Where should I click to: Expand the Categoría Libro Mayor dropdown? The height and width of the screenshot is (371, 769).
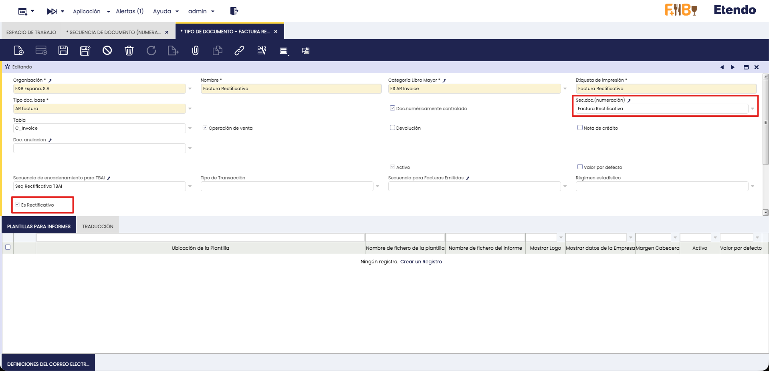tap(565, 88)
